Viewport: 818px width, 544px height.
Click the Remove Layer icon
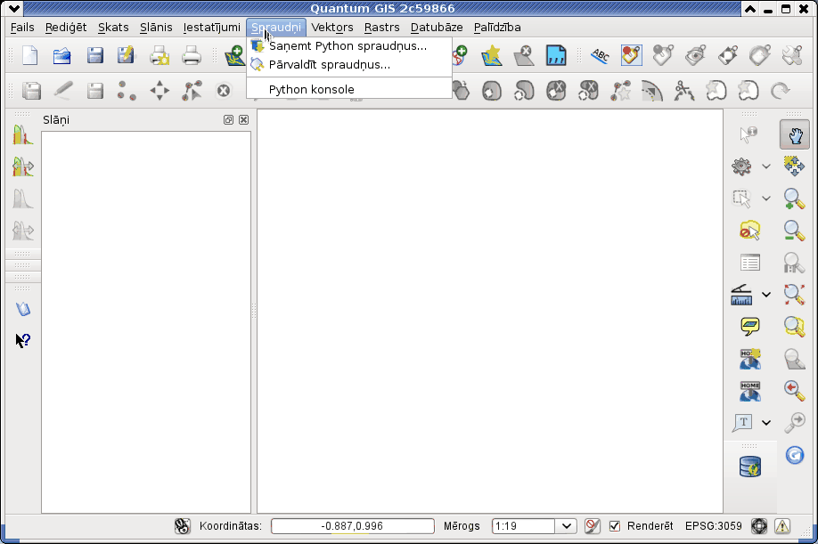[x=524, y=55]
